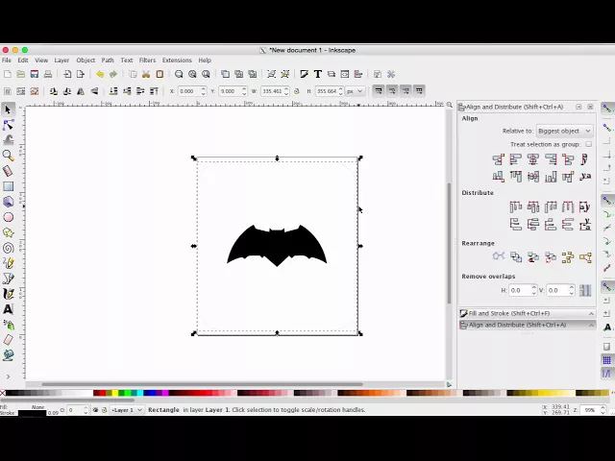Expand the toolbox overflow chevron
The image size is (615, 461).
click(8, 376)
